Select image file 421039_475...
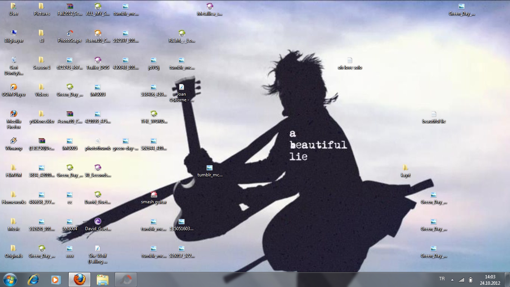Image resolution: width=510 pixels, height=287 pixels. coord(97,117)
